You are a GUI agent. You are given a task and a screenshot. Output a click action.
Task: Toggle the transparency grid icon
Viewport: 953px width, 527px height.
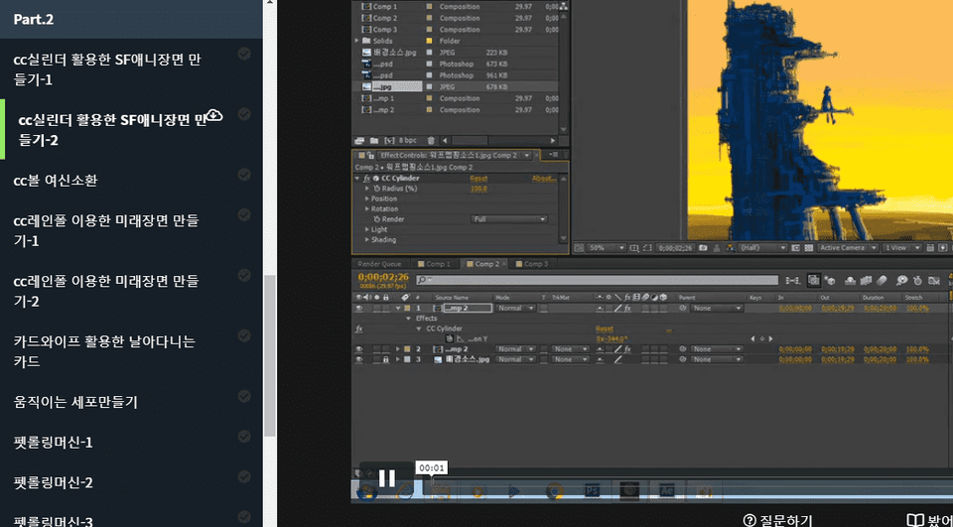808,248
